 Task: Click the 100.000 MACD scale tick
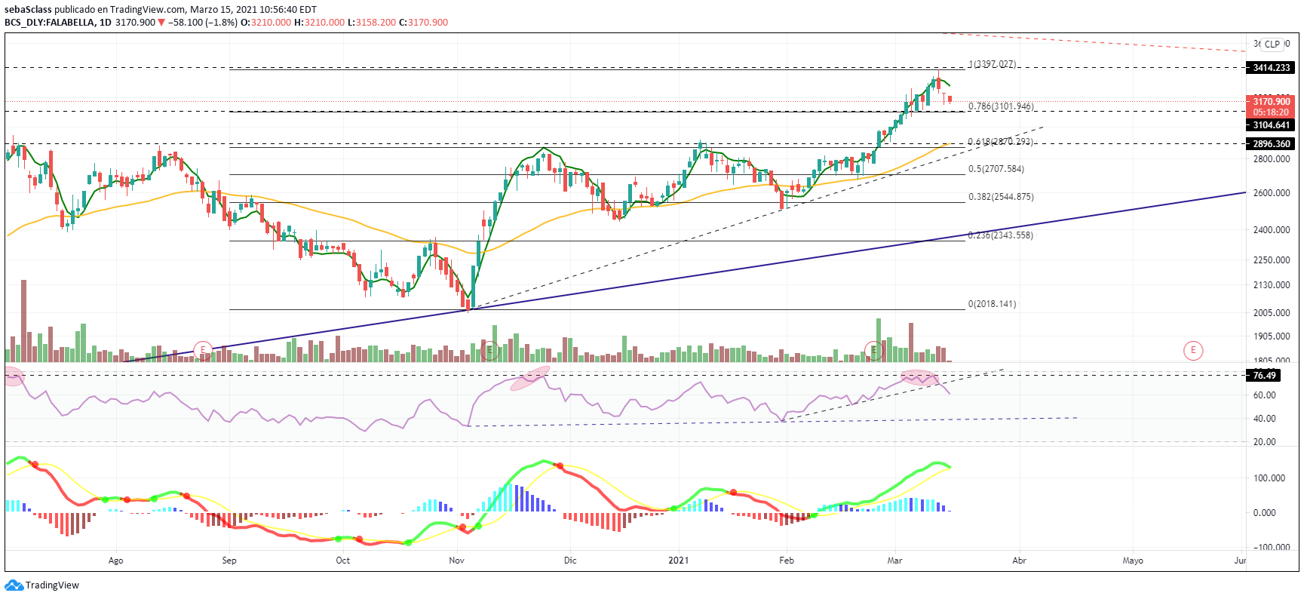click(x=1269, y=478)
